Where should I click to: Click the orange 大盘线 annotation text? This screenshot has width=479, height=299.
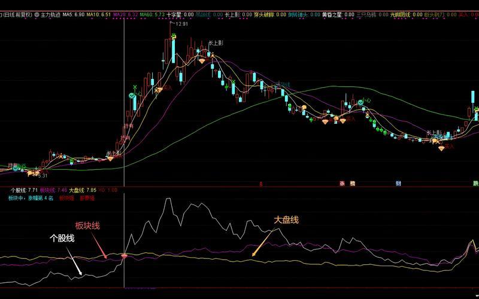click(286, 219)
